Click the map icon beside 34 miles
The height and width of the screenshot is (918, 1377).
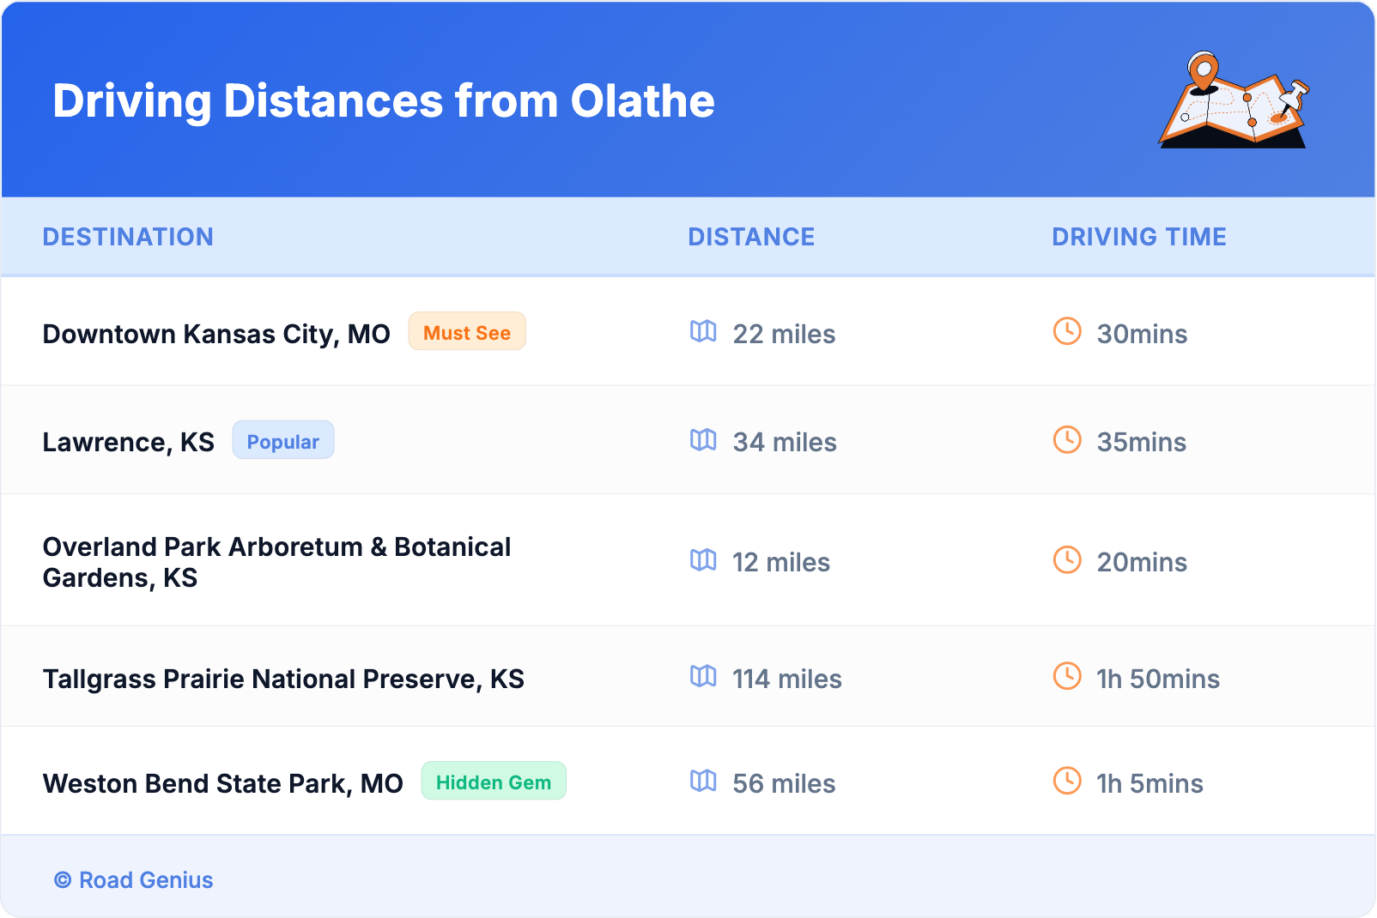(x=703, y=440)
